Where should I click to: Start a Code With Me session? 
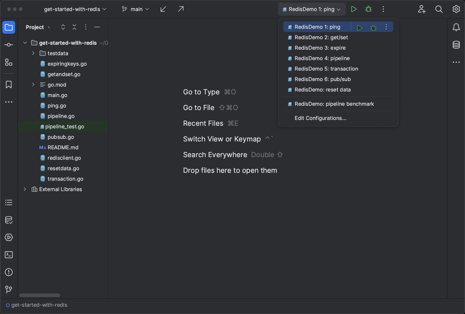(421, 9)
